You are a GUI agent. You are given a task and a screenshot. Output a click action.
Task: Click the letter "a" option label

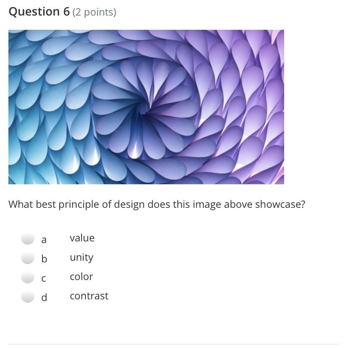44,240
